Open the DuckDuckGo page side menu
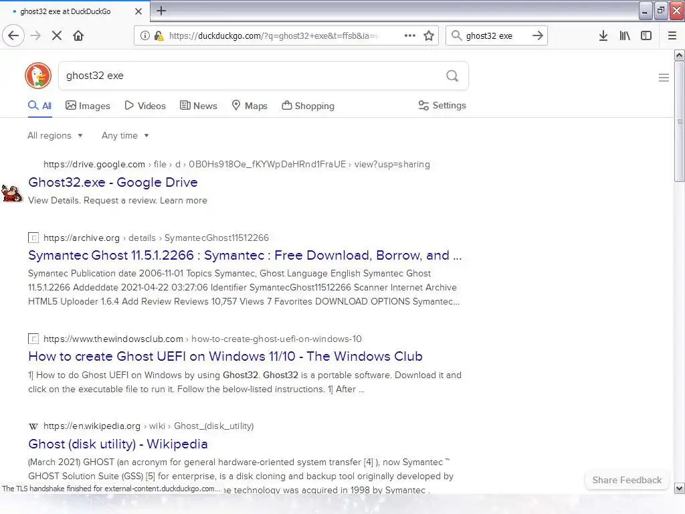 coord(664,78)
